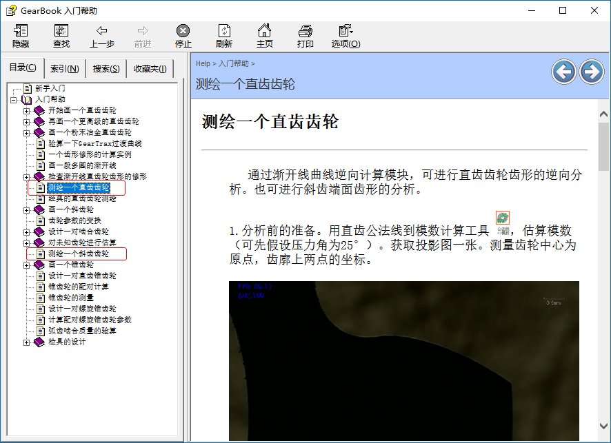Print the topic with 打印
The width and height of the screenshot is (611, 443).
point(305,36)
